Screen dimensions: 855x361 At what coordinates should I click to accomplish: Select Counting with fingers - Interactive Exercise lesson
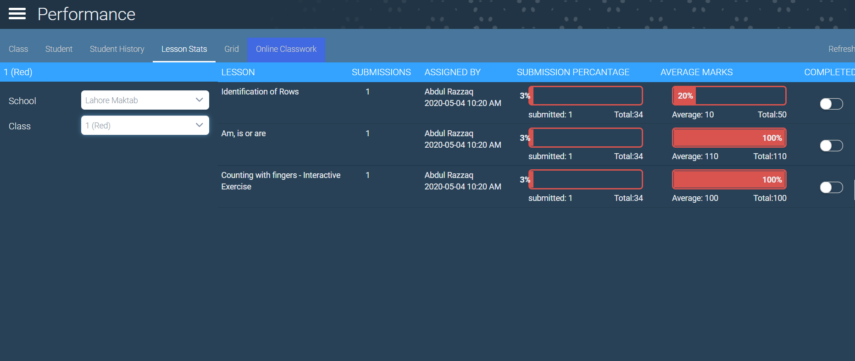tap(280, 181)
